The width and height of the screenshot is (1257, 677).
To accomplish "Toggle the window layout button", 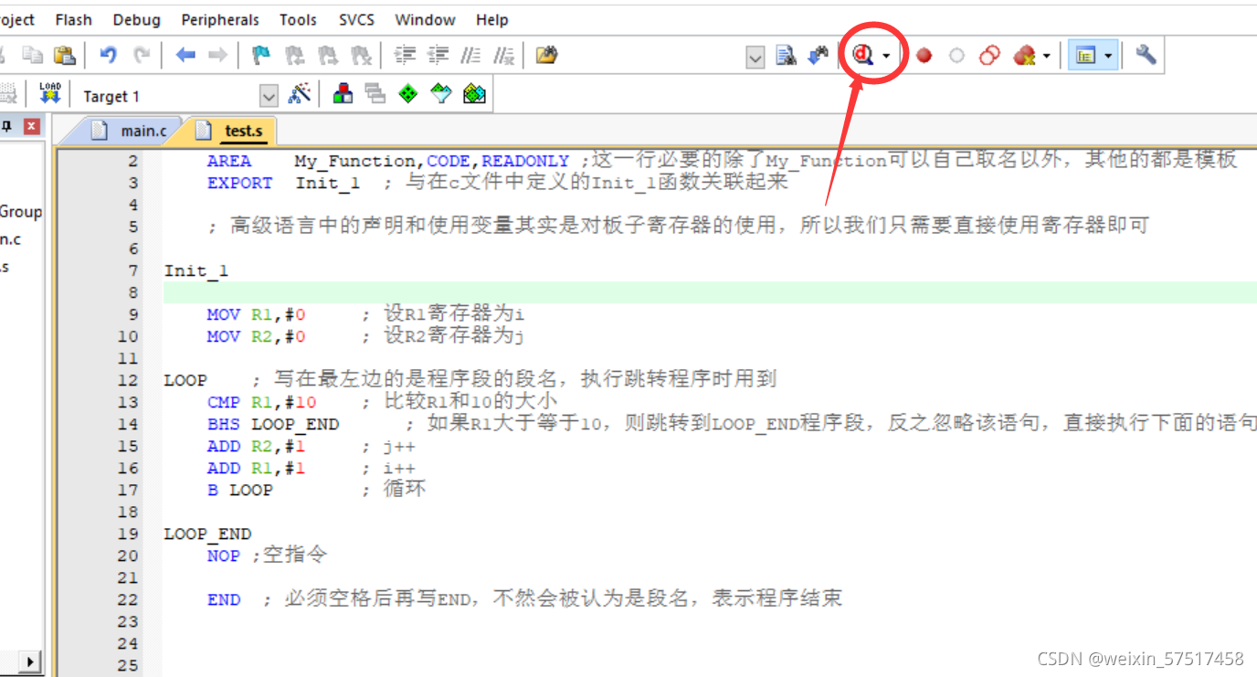I will coord(1085,56).
